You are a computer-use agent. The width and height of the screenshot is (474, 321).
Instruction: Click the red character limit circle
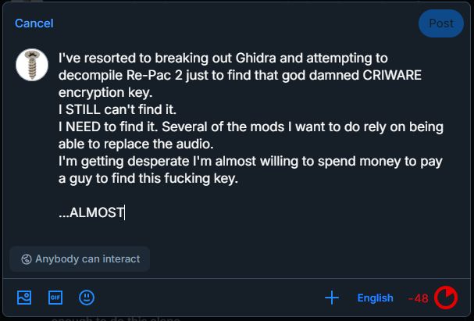[x=446, y=298]
